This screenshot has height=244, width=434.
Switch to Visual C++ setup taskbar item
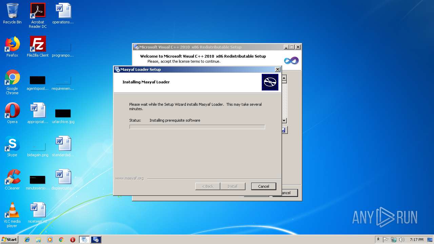tap(96, 240)
